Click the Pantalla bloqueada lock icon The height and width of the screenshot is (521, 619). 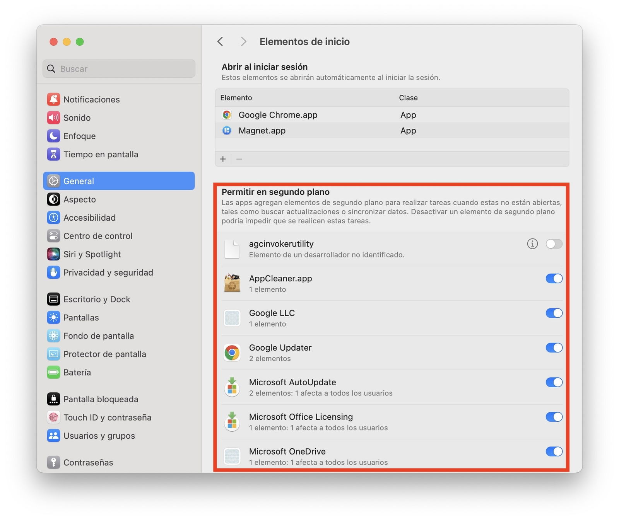click(53, 399)
